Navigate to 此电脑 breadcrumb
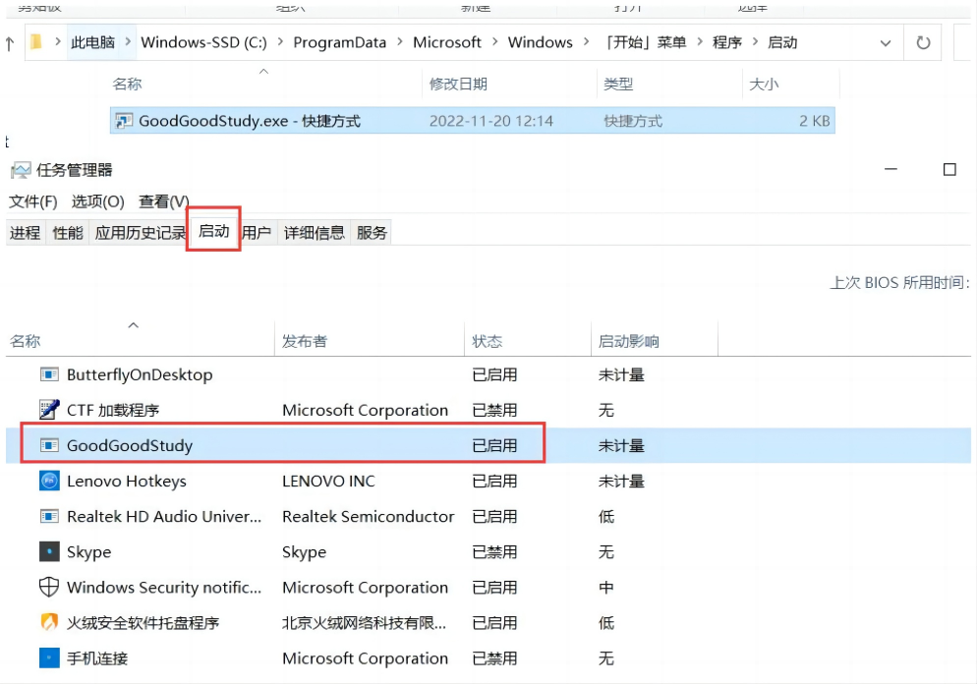 92,42
